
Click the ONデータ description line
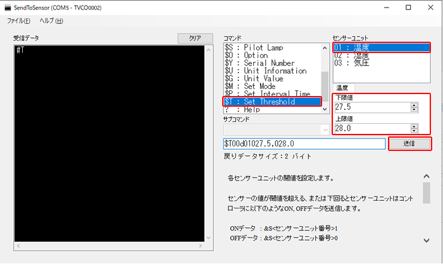[284, 229]
